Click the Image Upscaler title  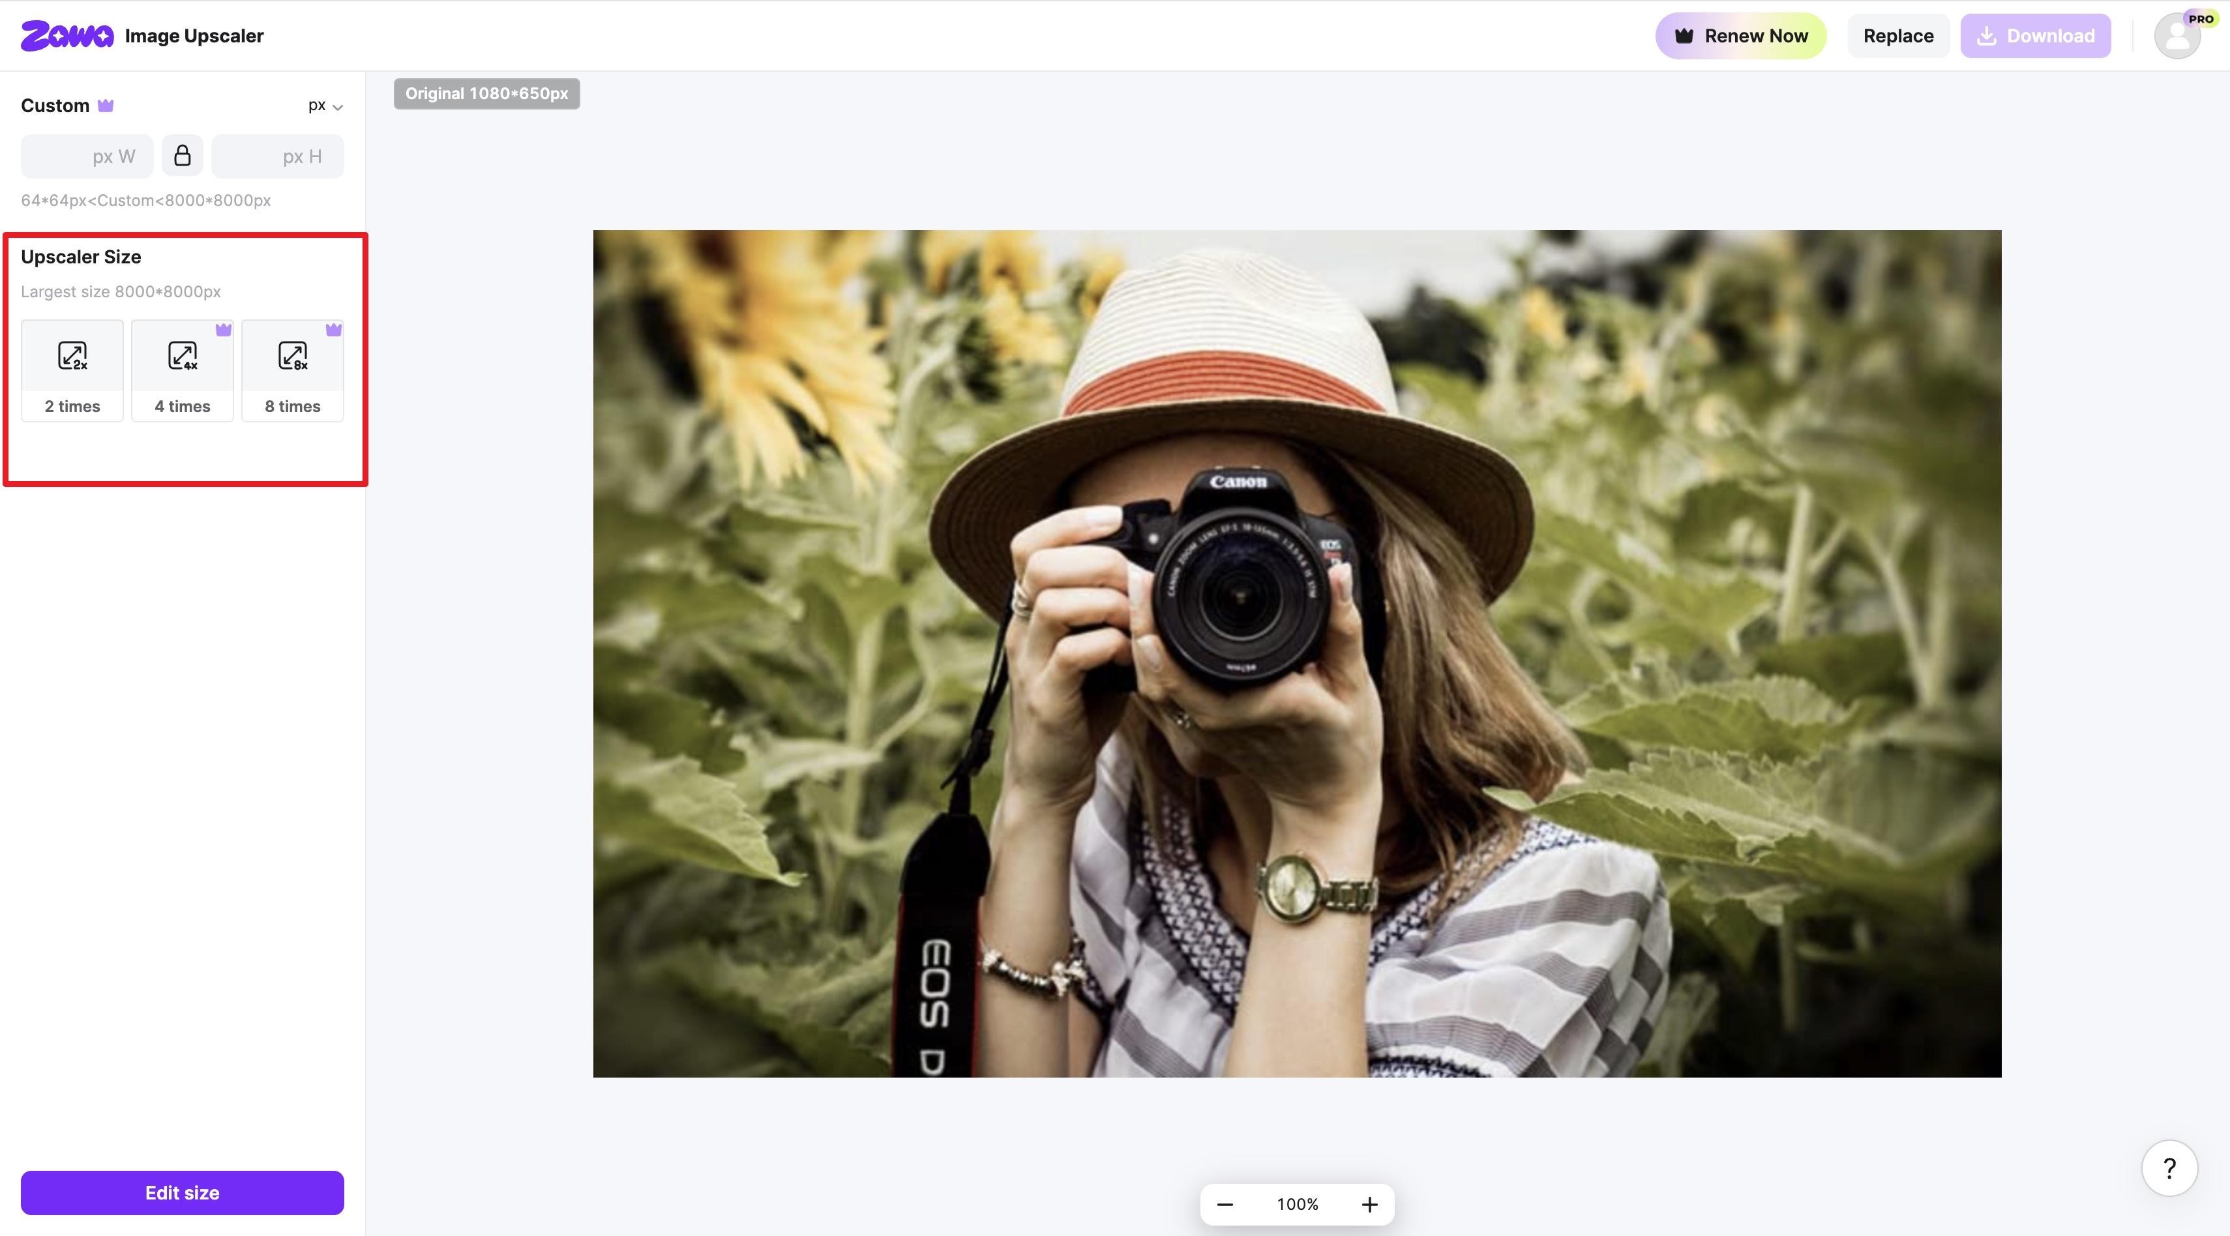point(194,35)
